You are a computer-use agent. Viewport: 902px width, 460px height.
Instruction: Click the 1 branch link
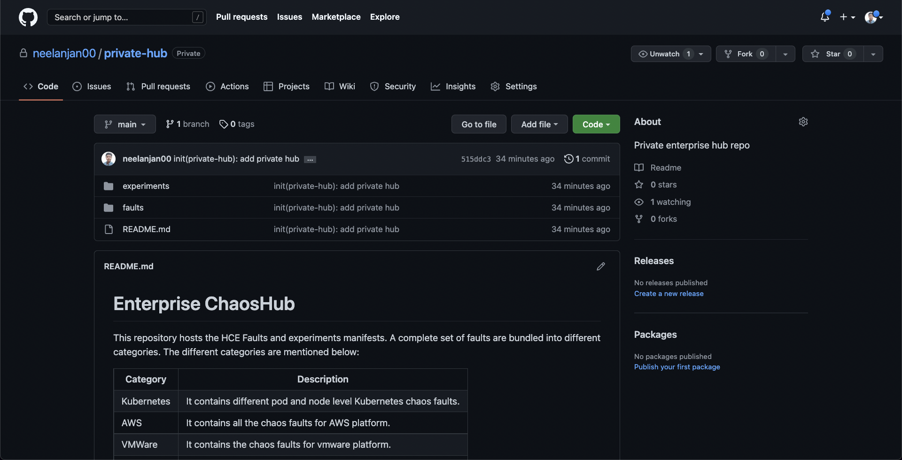tap(187, 124)
